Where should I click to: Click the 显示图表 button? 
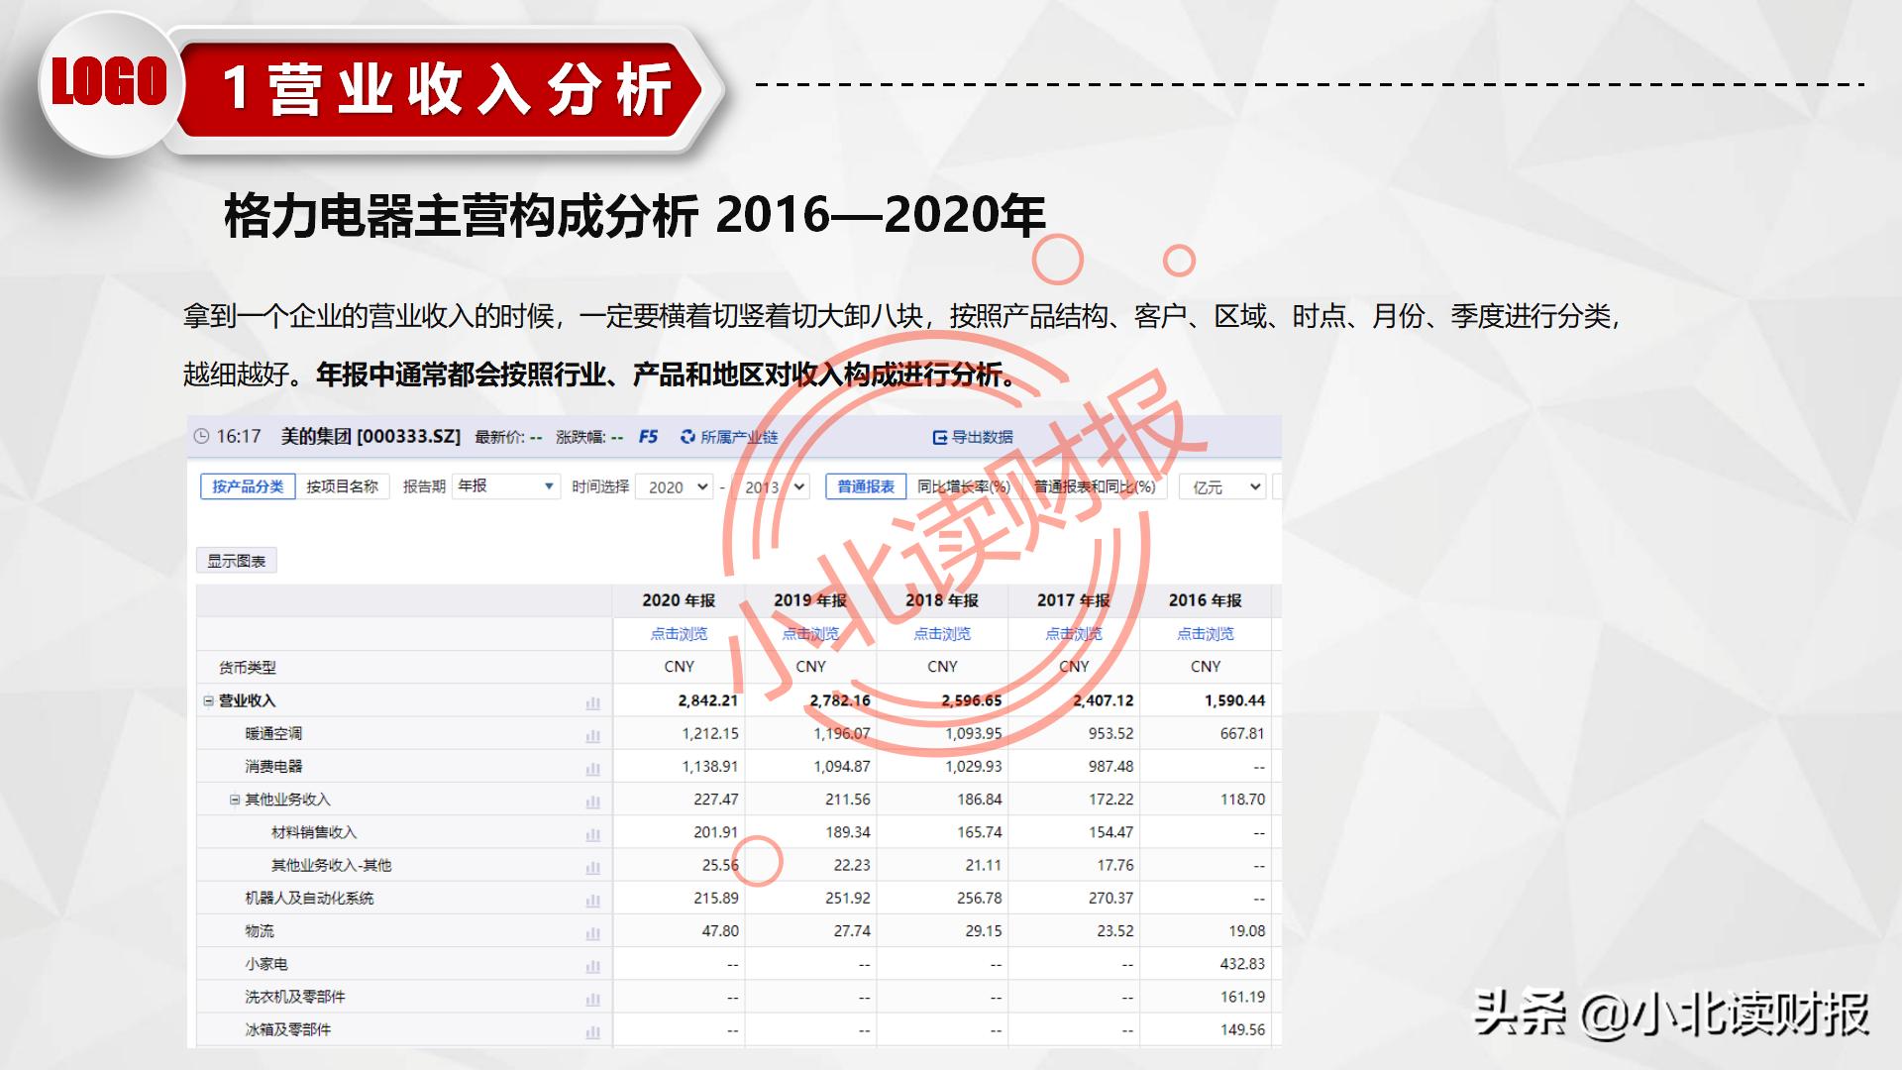click(238, 560)
